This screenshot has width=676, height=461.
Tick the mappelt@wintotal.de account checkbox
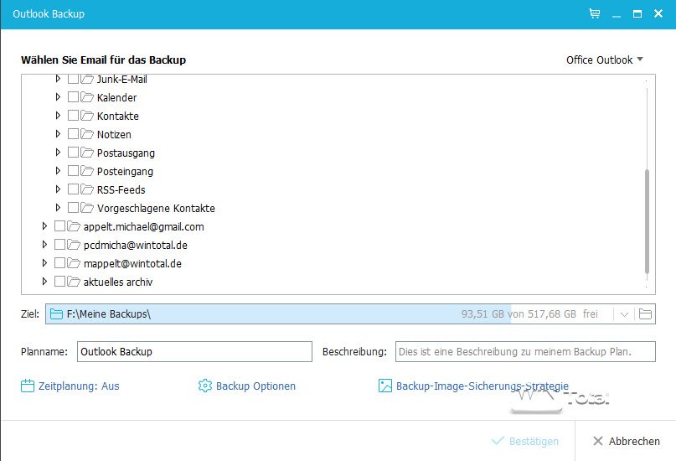click(60, 263)
